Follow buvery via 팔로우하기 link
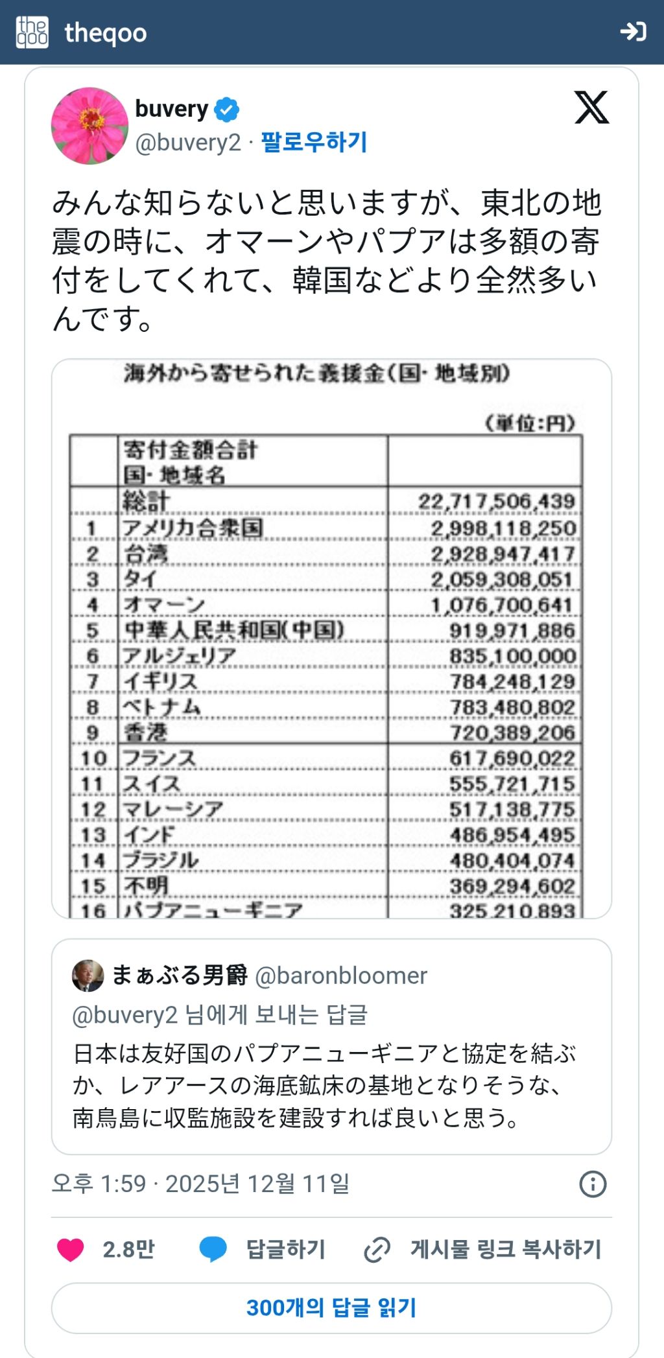This screenshot has height=1358, width=664. click(x=314, y=142)
